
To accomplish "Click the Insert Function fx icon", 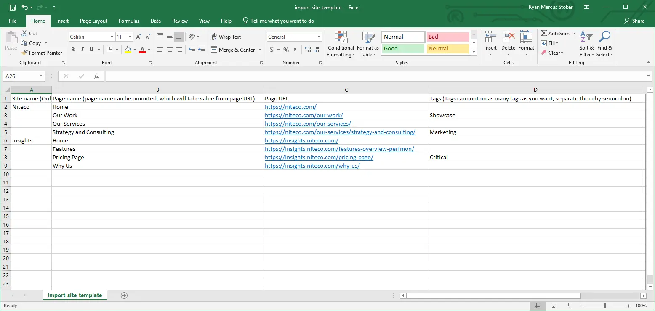I will point(96,76).
